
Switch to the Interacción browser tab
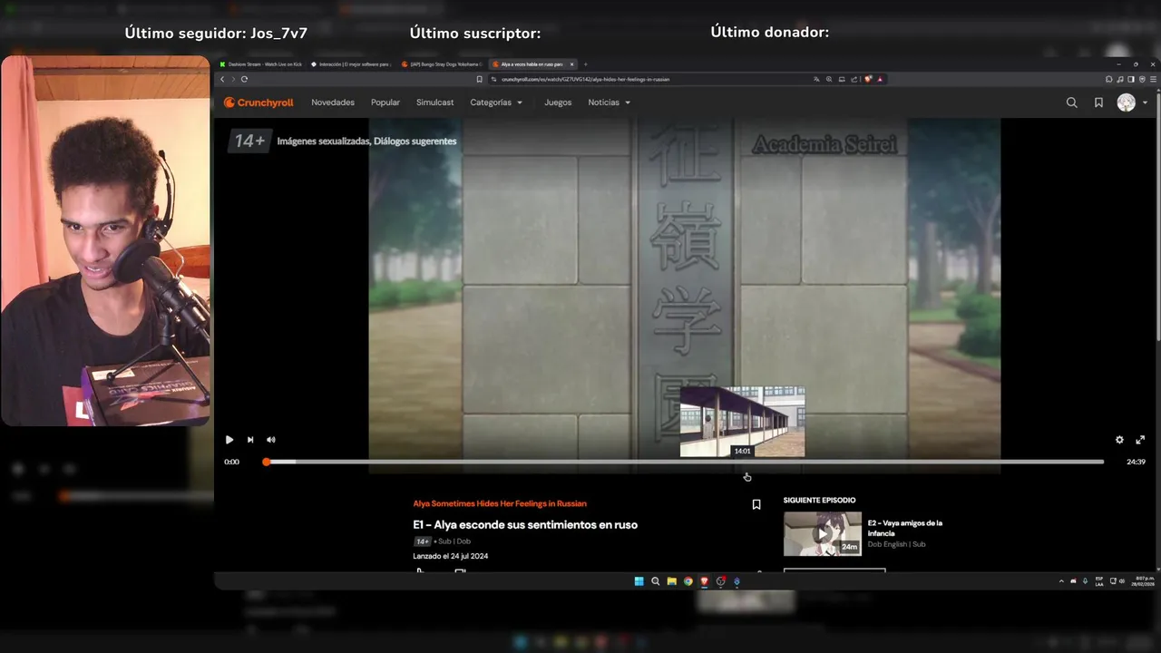351,64
